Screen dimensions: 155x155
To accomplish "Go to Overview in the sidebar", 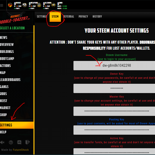I will coord(7,45).
